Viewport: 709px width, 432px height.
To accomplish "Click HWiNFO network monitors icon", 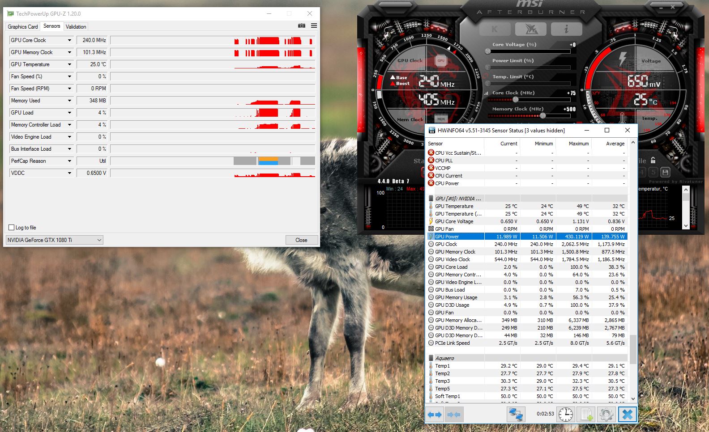I will (515, 415).
